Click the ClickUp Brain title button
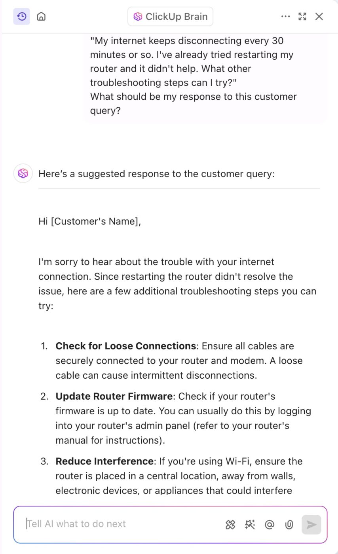338x554 pixels. (x=170, y=17)
